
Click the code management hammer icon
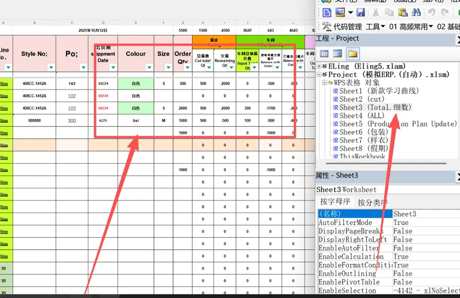coord(327,26)
